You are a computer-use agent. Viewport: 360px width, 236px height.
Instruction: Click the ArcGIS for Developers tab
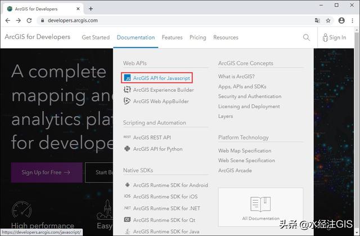43,9
